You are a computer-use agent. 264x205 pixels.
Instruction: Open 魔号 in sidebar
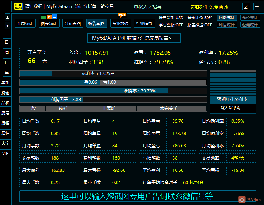click(x=5, y=113)
